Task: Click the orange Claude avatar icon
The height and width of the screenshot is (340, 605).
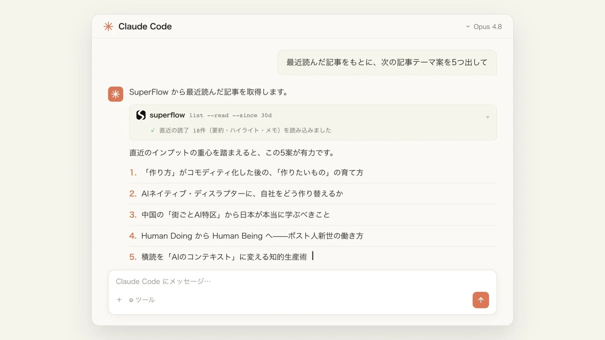Action: [x=116, y=94]
